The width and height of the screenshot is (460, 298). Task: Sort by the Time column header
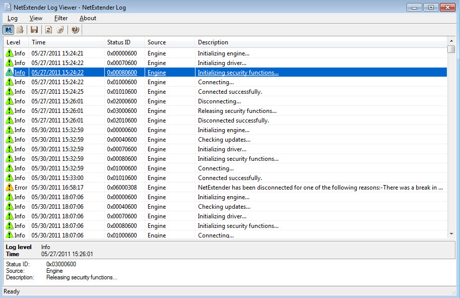(x=67, y=42)
